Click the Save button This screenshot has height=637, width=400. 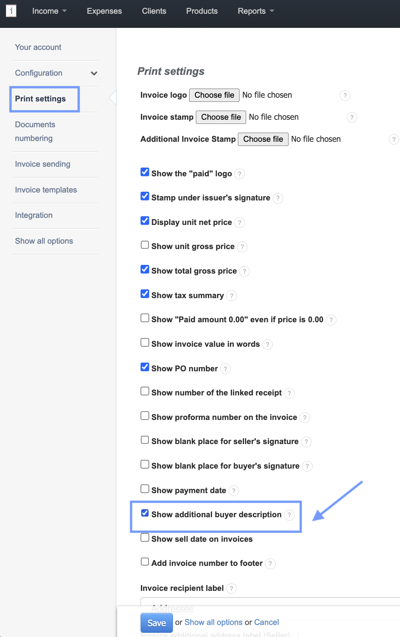156,623
